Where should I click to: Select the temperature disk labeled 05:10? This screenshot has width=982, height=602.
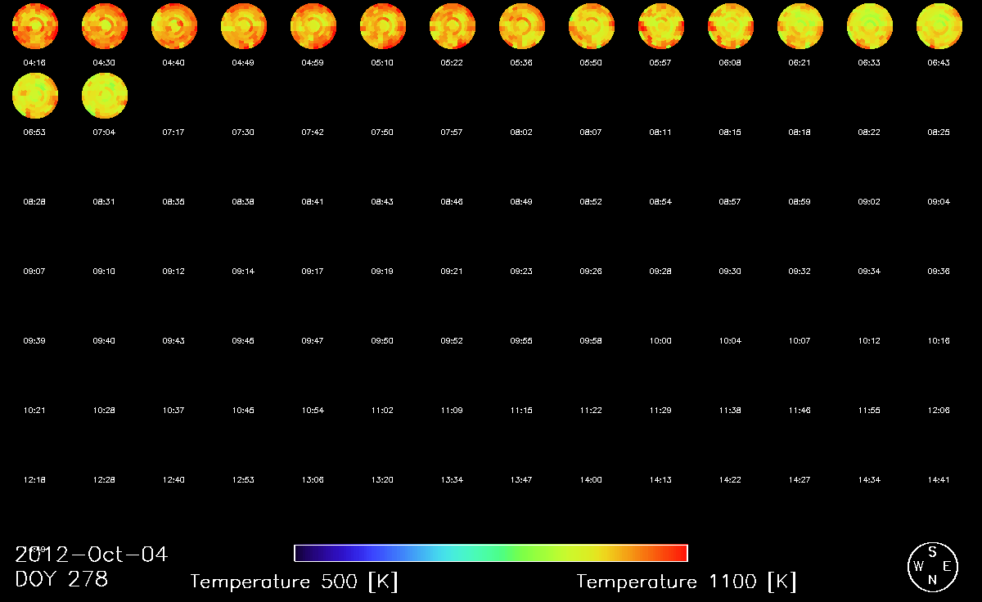pos(383,26)
